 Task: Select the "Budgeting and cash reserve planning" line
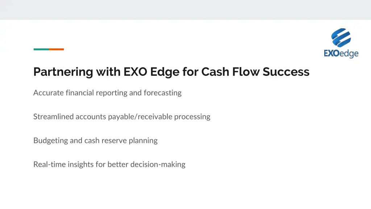click(x=95, y=141)
